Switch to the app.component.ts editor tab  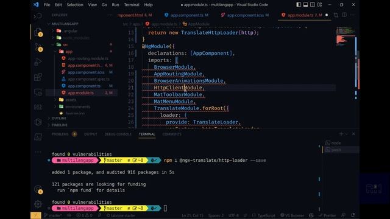point(186,15)
